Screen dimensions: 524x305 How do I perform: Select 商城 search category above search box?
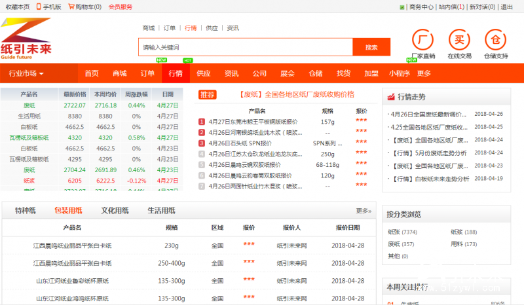pos(149,28)
